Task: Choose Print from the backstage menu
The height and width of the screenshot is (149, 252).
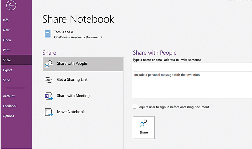Action: pos(6,50)
